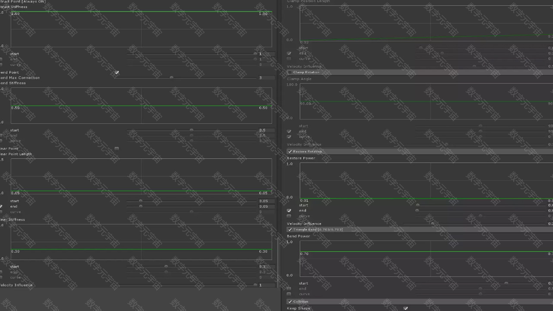The image size is (553, 311).
Task: Open the Bend Power curve graph
Action: tap(426, 258)
